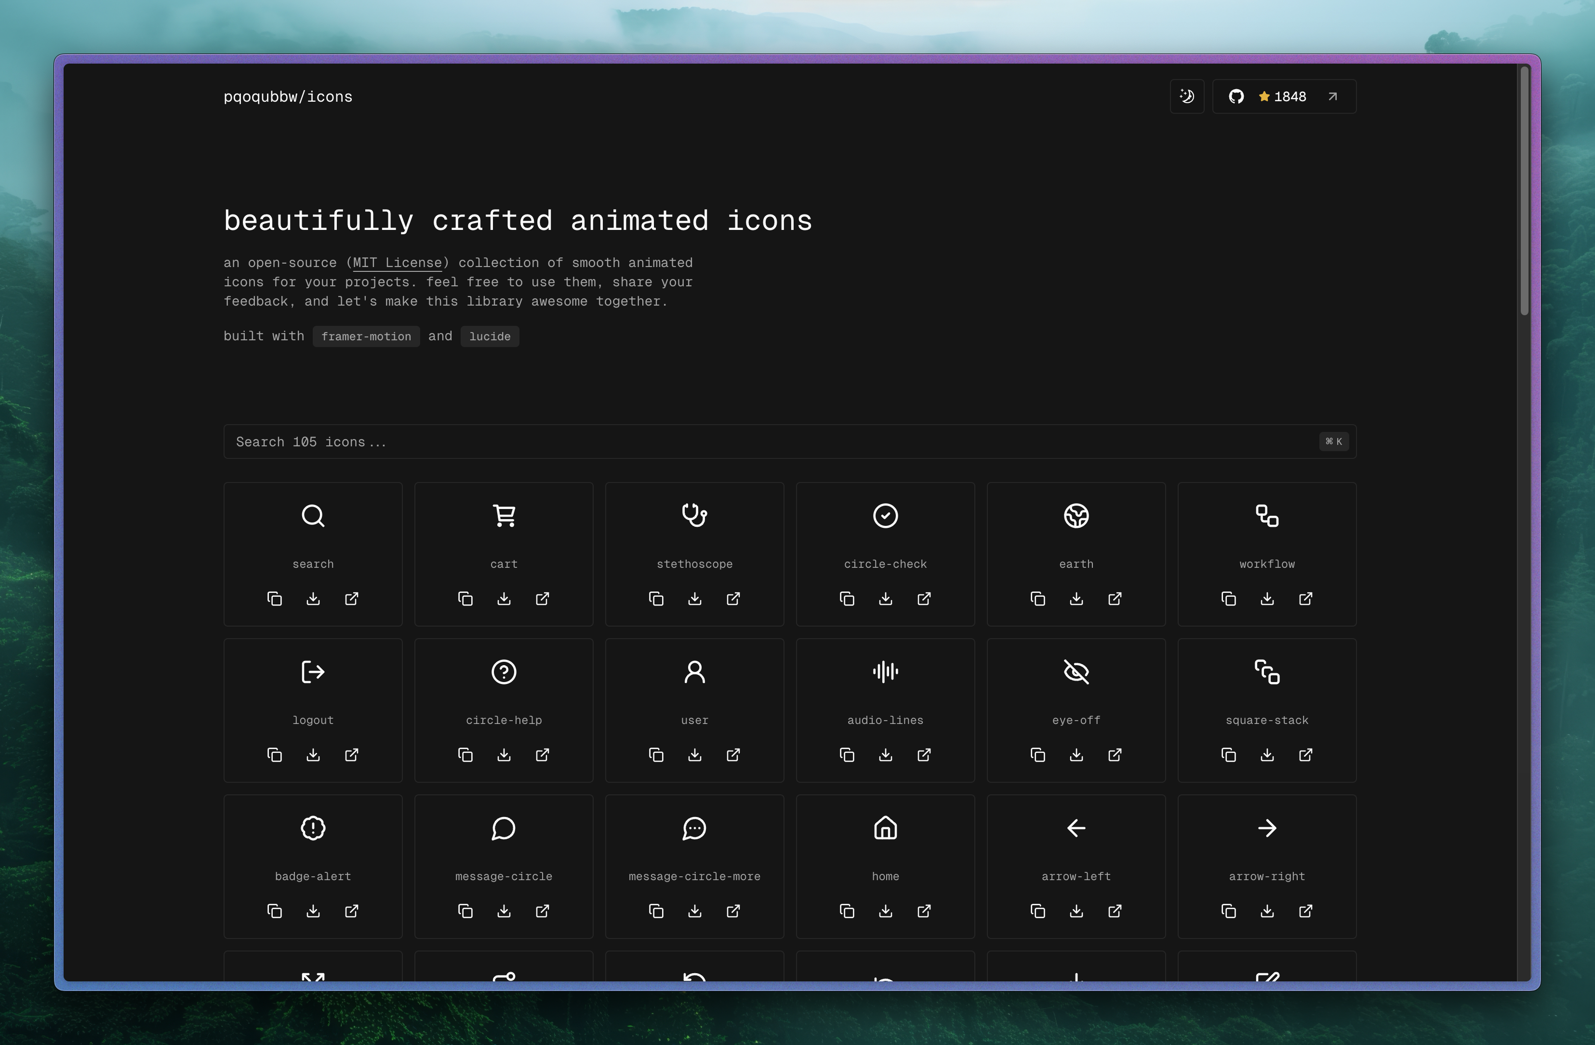Image resolution: width=1595 pixels, height=1045 pixels.
Task: Click the 'earth' label text
Action: (1077, 564)
